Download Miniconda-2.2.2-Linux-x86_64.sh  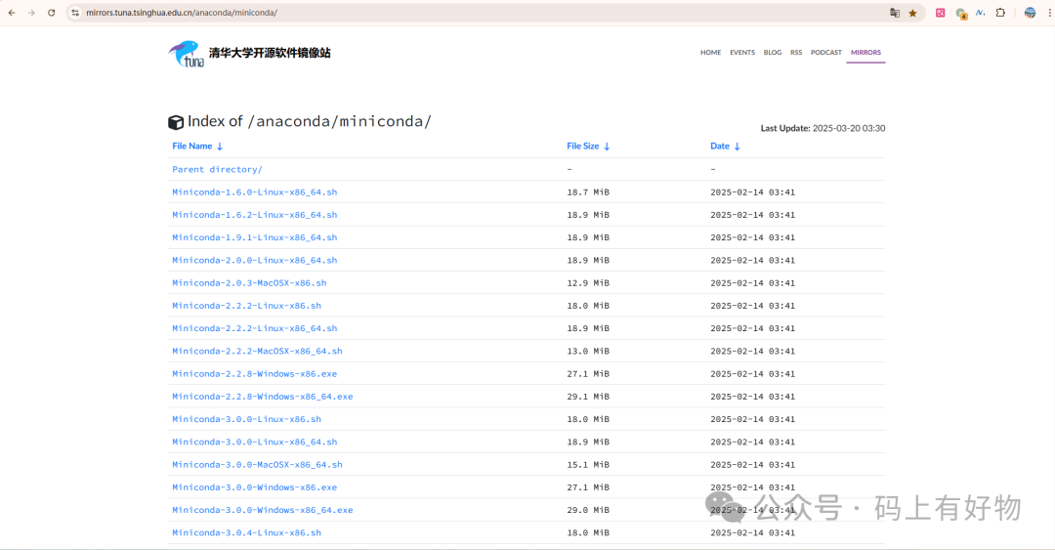pos(254,328)
